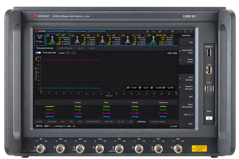Push the Status power button on front panel
The height and width of the screenshot is (159, 239).
point(209,118)
